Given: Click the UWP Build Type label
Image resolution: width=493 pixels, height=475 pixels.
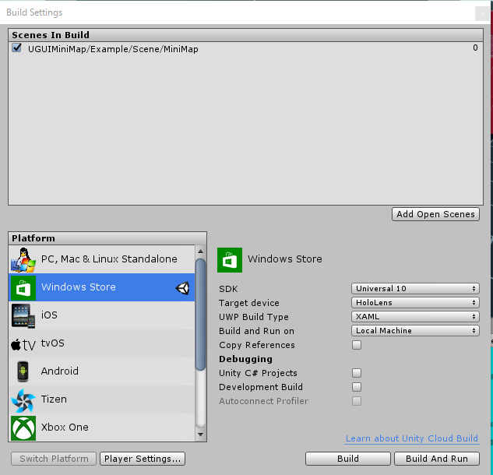Looking at the screenshot, I should point(254,317).
